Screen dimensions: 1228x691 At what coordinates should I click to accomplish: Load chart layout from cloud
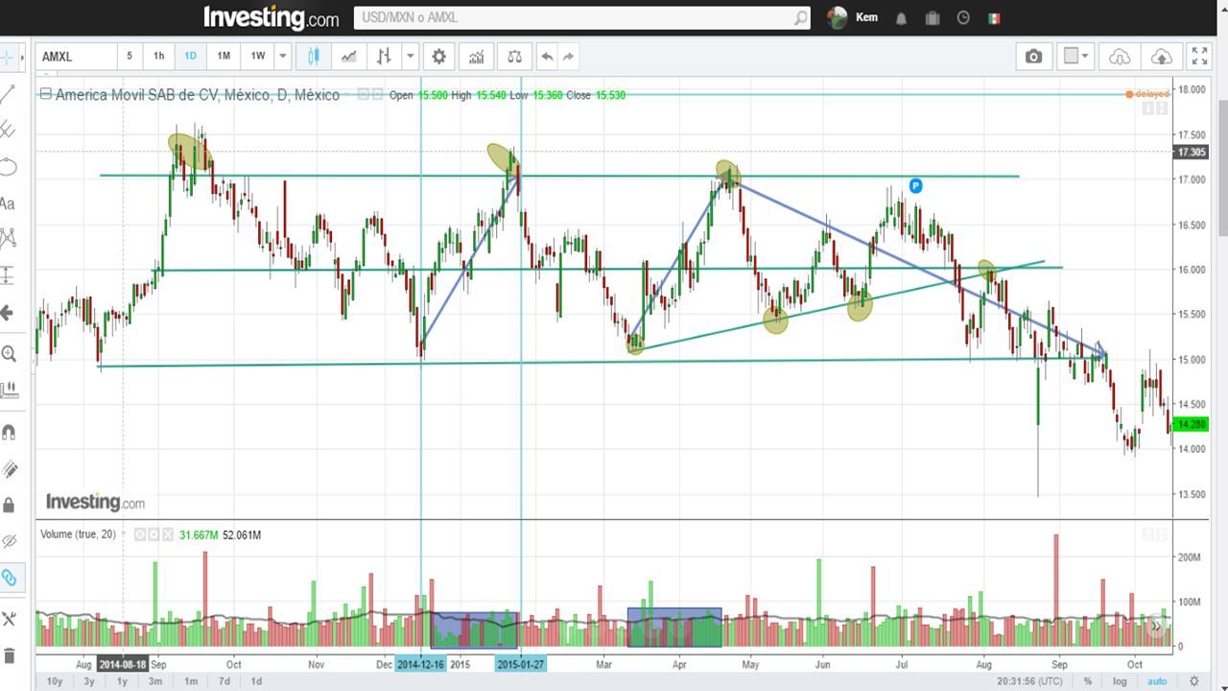(x=1120, y=57)
